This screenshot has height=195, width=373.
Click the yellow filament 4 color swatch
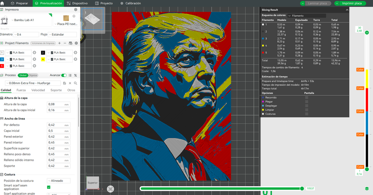point(43,59)
